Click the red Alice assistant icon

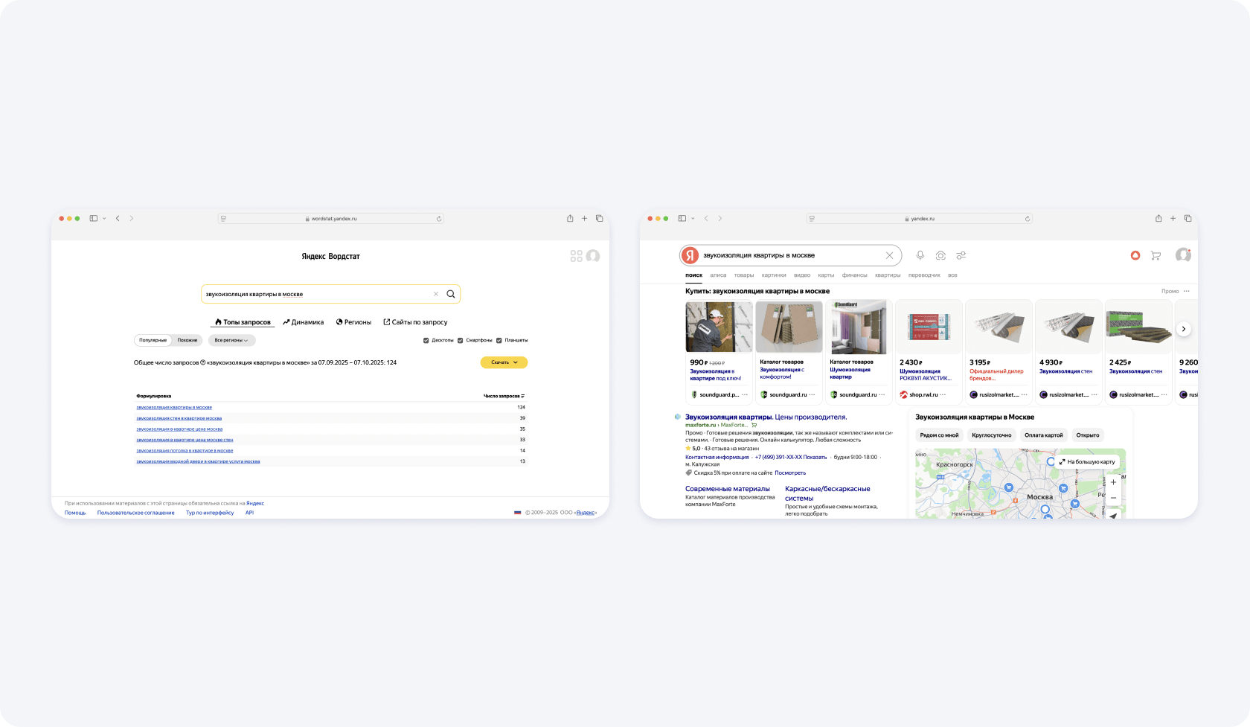(x=1135, y=255)
